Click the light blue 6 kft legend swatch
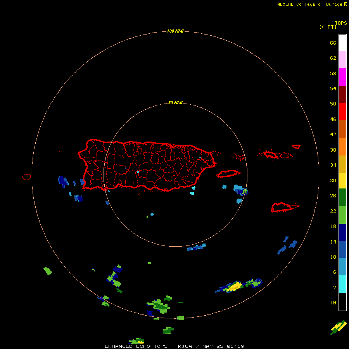This screenshot has width=349, height=349. click(x=342, y=267)
